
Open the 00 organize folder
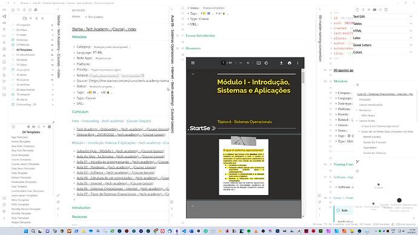pos(23,25)
